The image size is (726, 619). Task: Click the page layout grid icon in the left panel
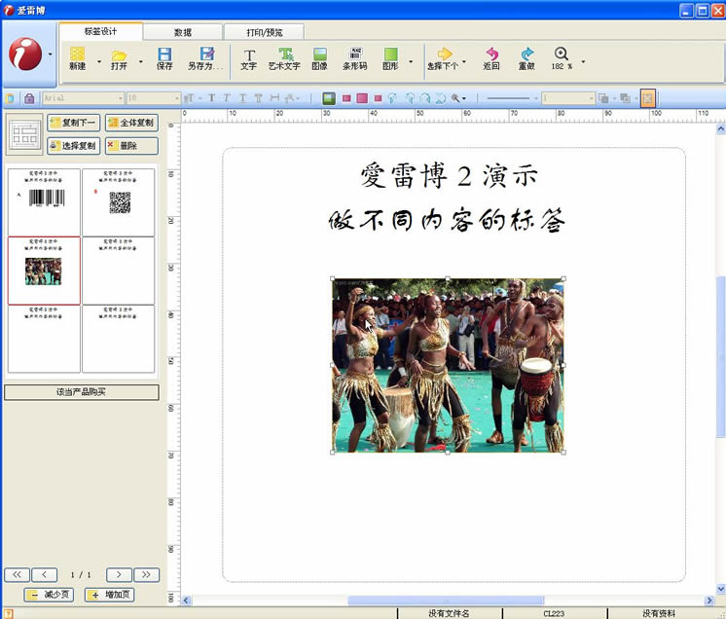[x=24, y=134]
